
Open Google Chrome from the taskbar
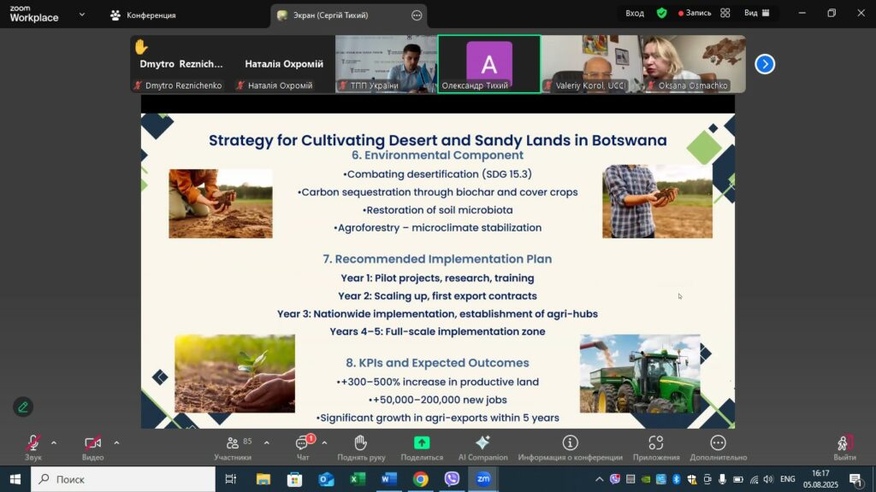[x=420, y=479]
